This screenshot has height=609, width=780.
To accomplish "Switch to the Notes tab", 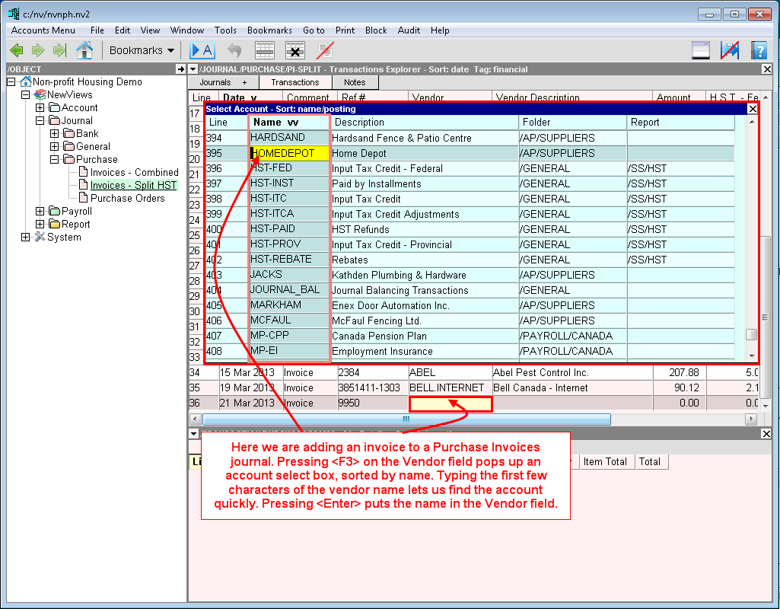I will coord(355,82).
